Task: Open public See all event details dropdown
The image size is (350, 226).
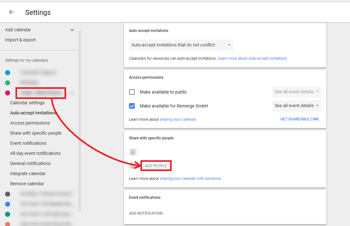Action: [296, 92]
